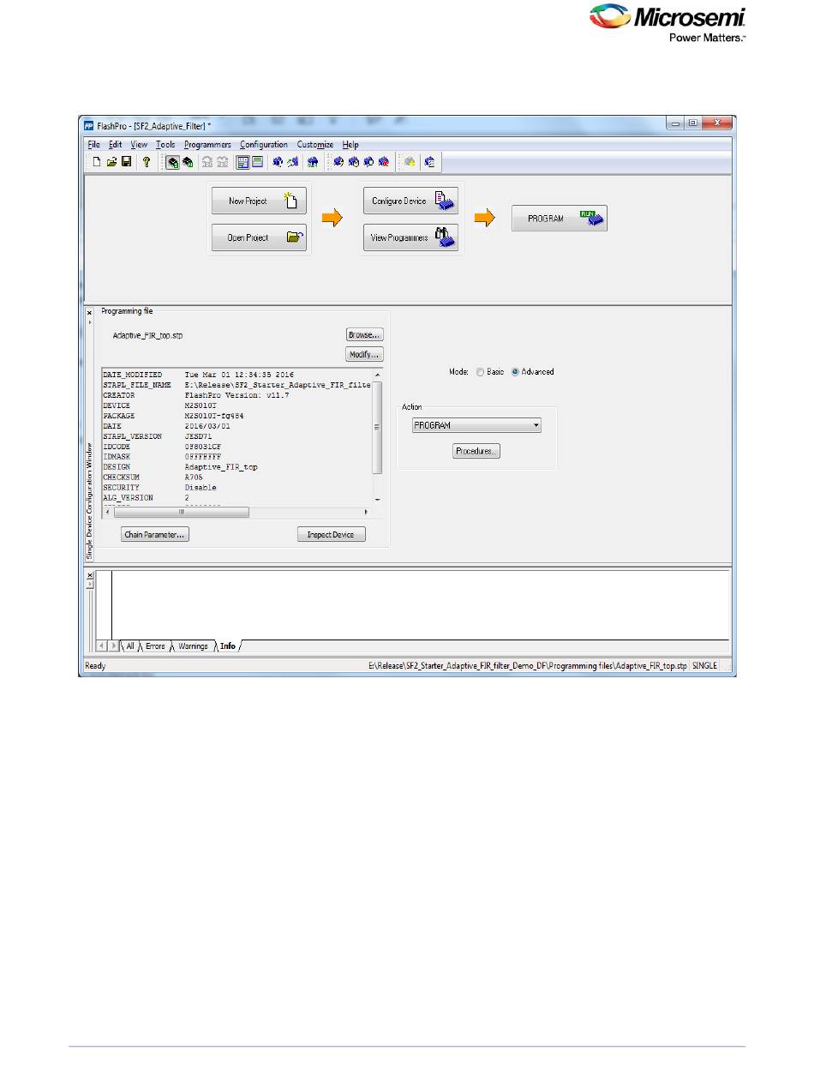
Task: Click the large PROGRAM run button
Action: coord(559,219)
